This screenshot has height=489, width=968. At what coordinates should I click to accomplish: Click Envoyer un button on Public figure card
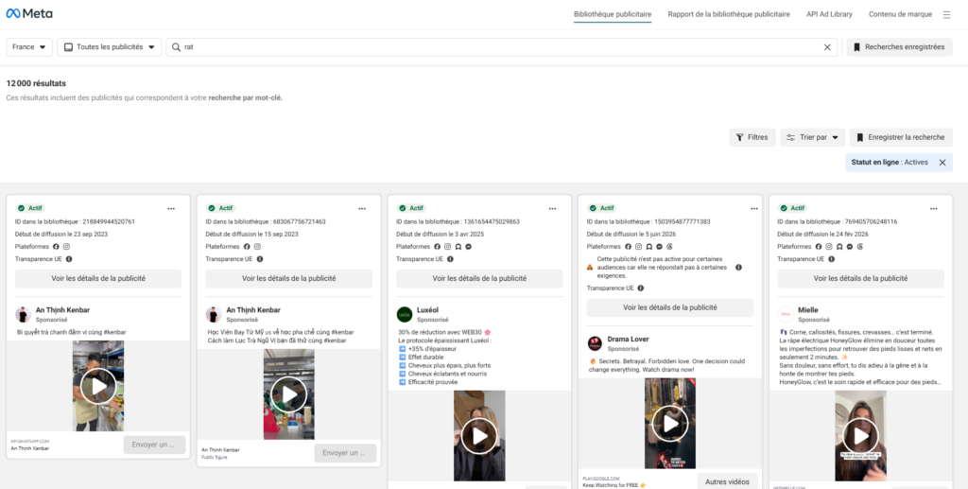(345, 452)
